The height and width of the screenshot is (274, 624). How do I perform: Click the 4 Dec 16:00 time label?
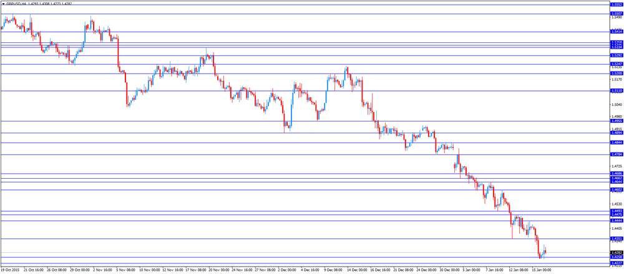(310, 270)
